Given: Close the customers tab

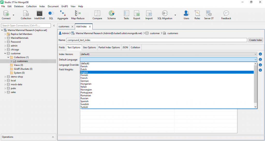Looking at the screenshot, I should coord(72,27).
